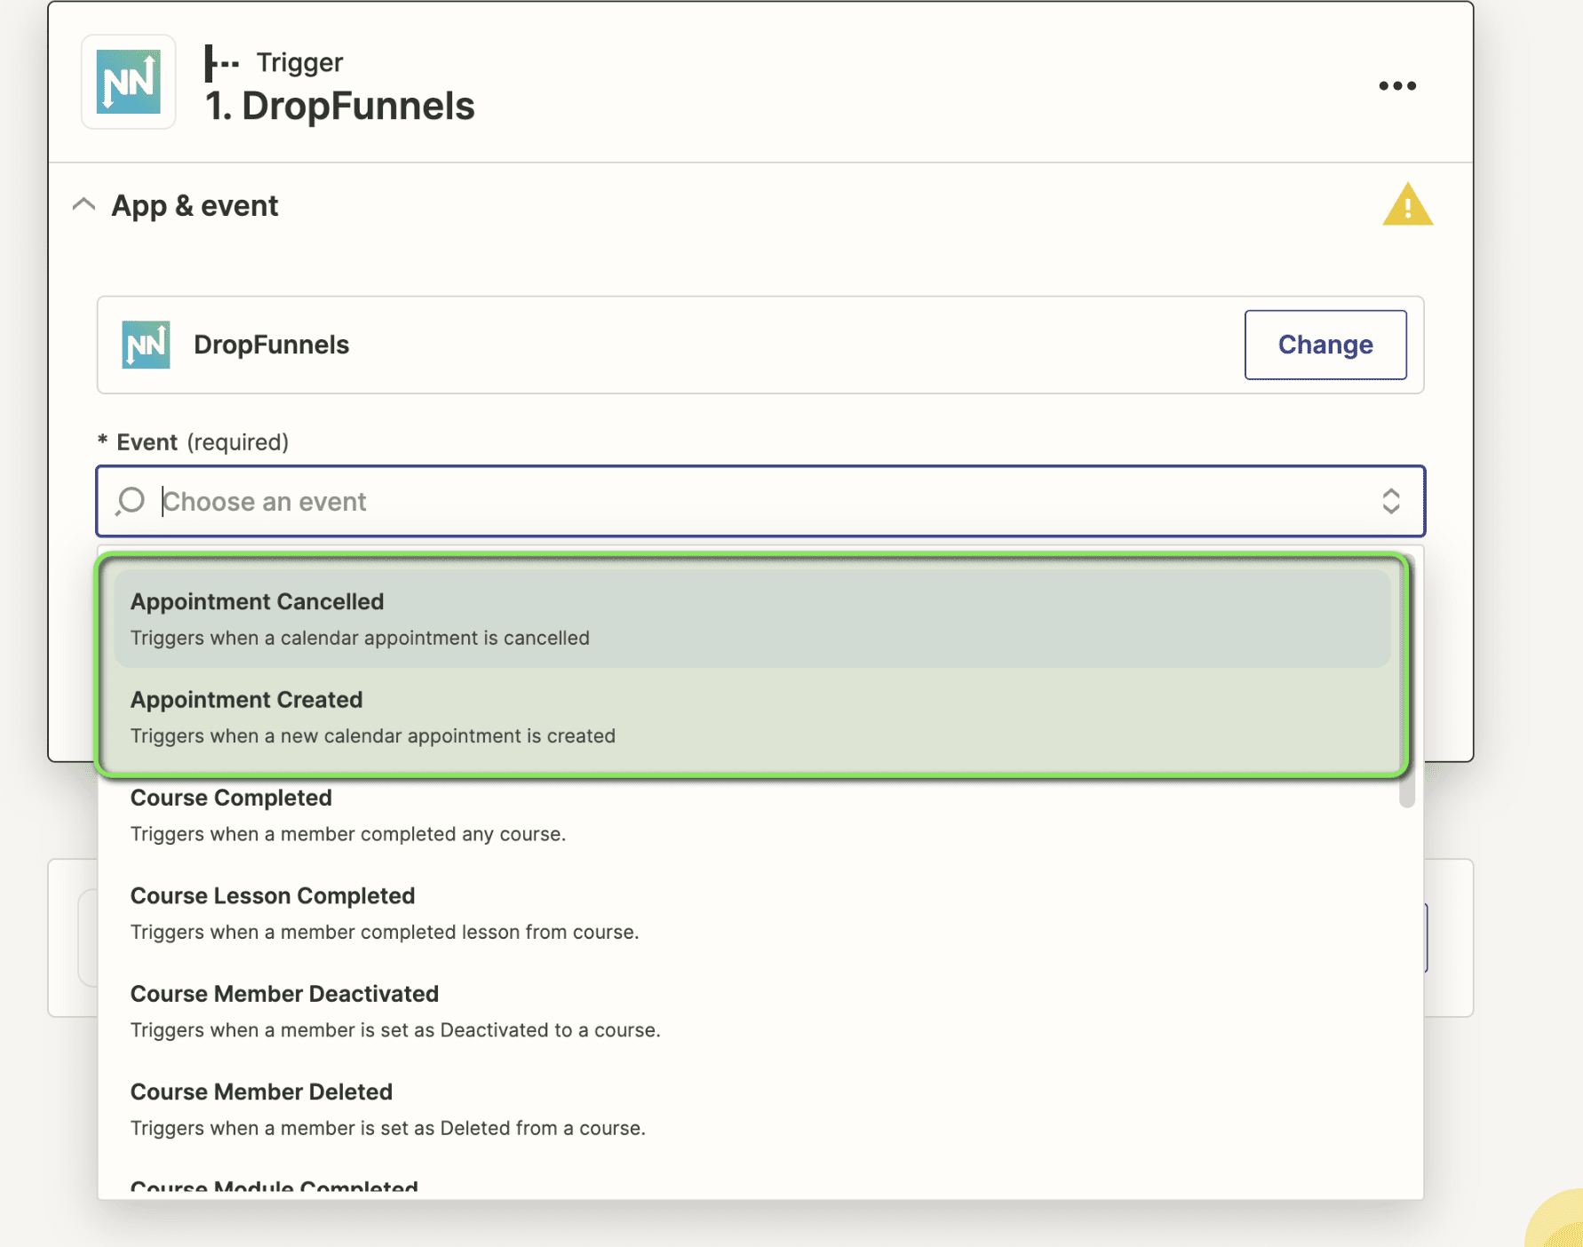Open the three-dot more options menu
The height and width of the screenshot is (1247, 1583).
click(x=1397, y=86)
